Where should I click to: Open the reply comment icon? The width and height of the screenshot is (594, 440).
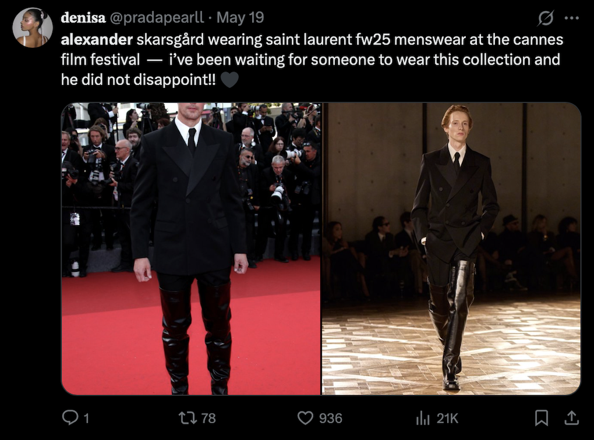[x=70, y=418]
